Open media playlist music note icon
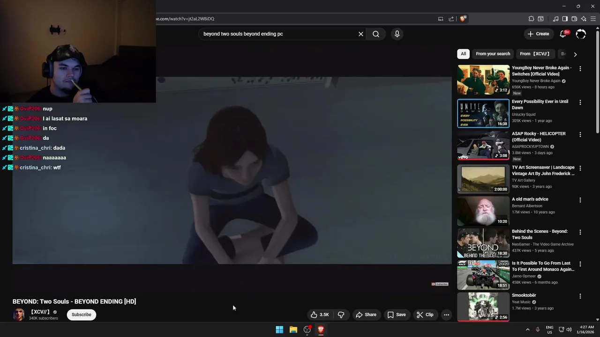600x337 pixels. (x=556, y=19)
